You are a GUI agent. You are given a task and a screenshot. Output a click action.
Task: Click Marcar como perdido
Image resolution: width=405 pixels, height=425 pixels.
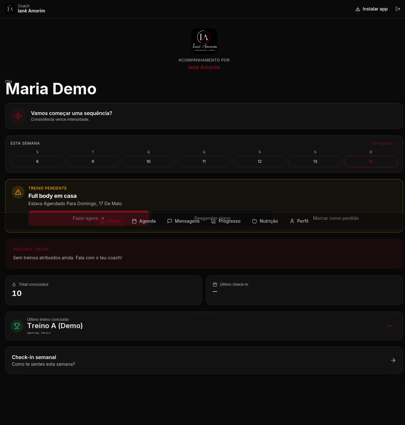coord(336,218)
